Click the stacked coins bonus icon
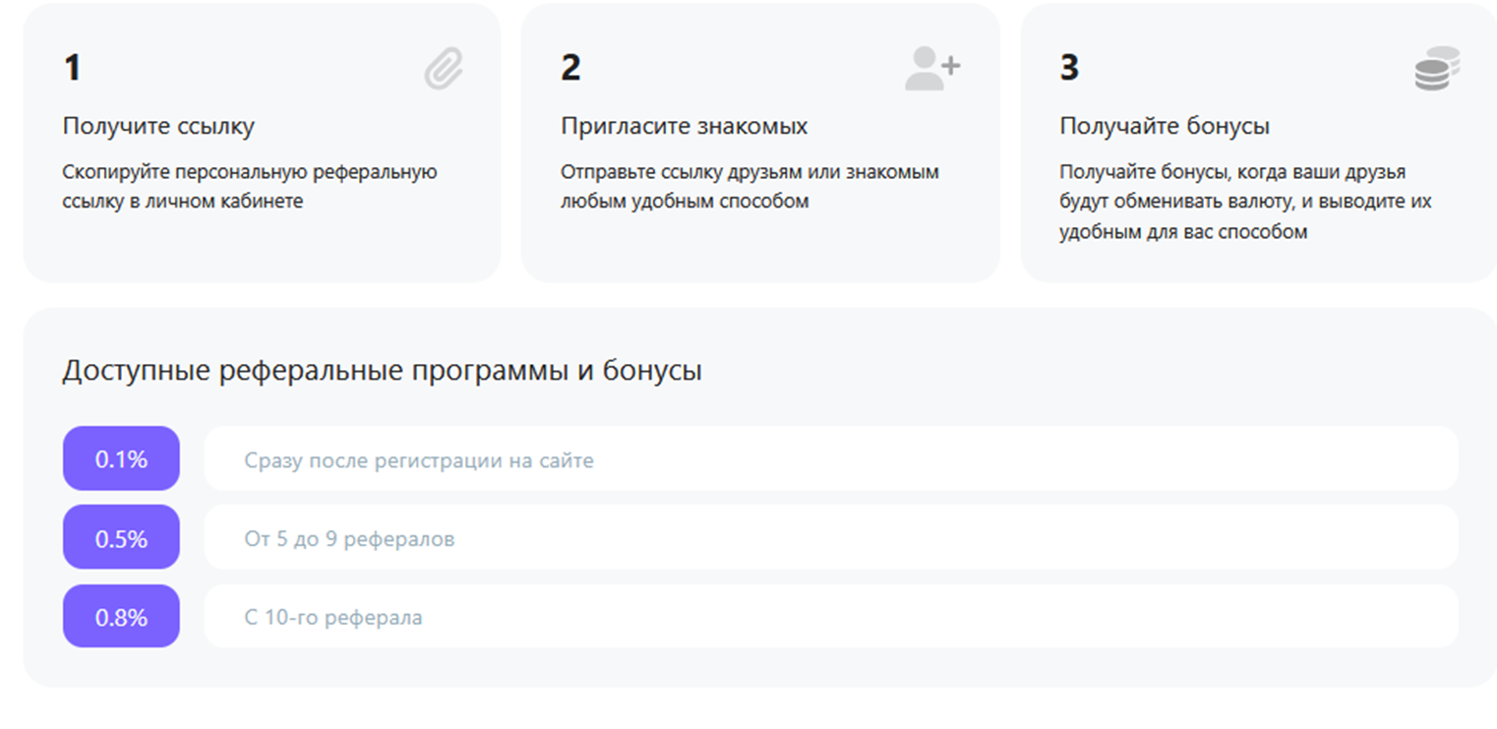The width and height of the screenshot is (1497, 729). pyautogui.click(x=1436, y=70)
